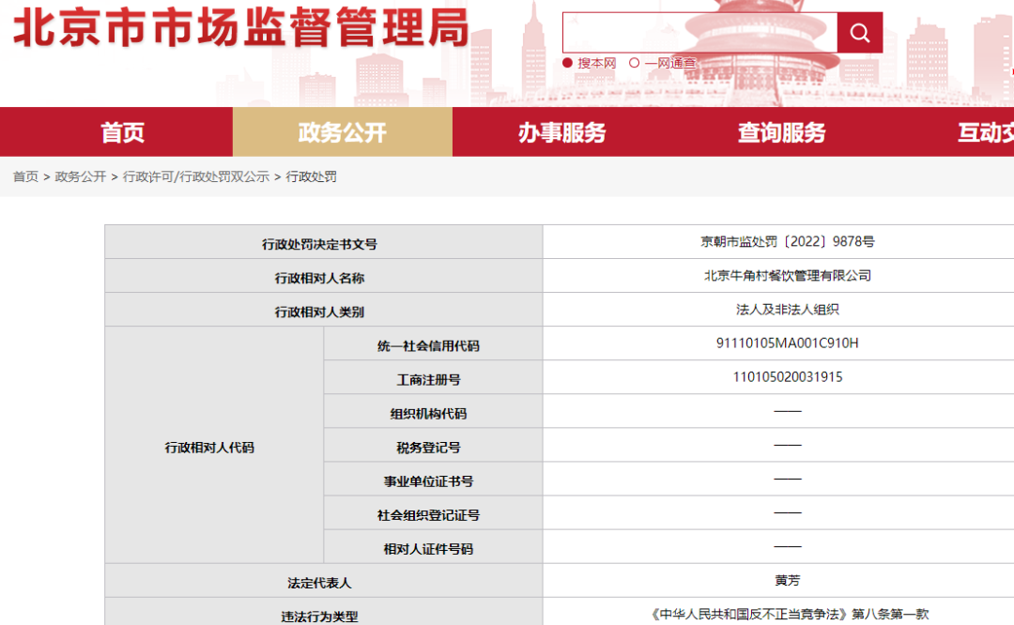Image resolution: width=1014 pixels, height=625 pixels.
Task: Click inside the search input field
Action: tap(699, 32)
